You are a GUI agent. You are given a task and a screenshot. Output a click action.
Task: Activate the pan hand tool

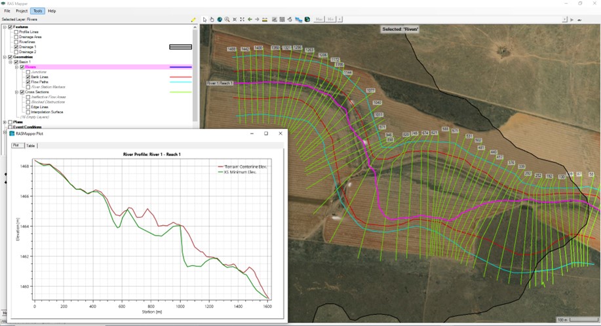tap(212, 20)
